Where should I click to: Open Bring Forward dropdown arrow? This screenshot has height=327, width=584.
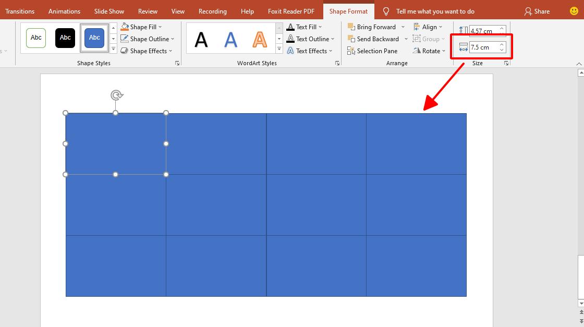403,27
